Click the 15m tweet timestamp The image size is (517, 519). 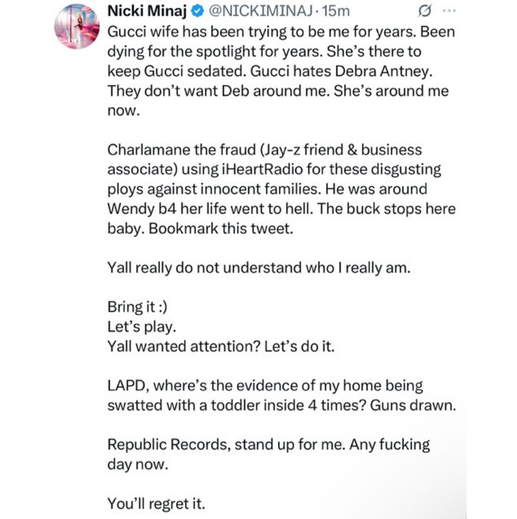click(337, 11)
